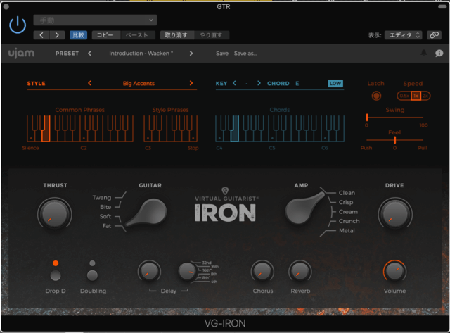450x333 pixels.
Task: Click highlighted key in Common Phrases keyboard
Action: pos(46,129)
